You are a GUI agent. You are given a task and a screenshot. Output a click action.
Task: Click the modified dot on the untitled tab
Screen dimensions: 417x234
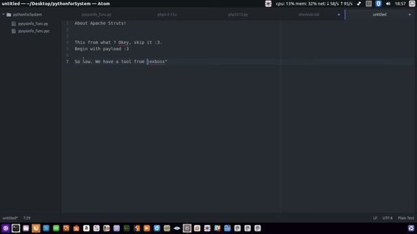point(410,14)
